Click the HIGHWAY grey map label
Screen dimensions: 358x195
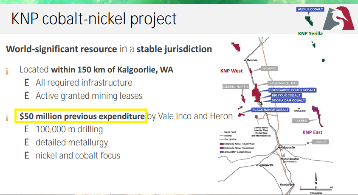[269, 69]
